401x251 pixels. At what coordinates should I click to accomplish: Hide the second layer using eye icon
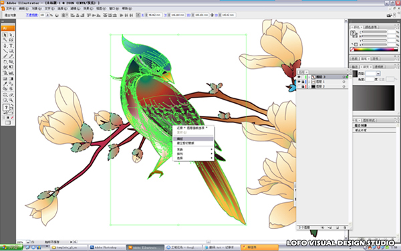click(x=299, y=82)
